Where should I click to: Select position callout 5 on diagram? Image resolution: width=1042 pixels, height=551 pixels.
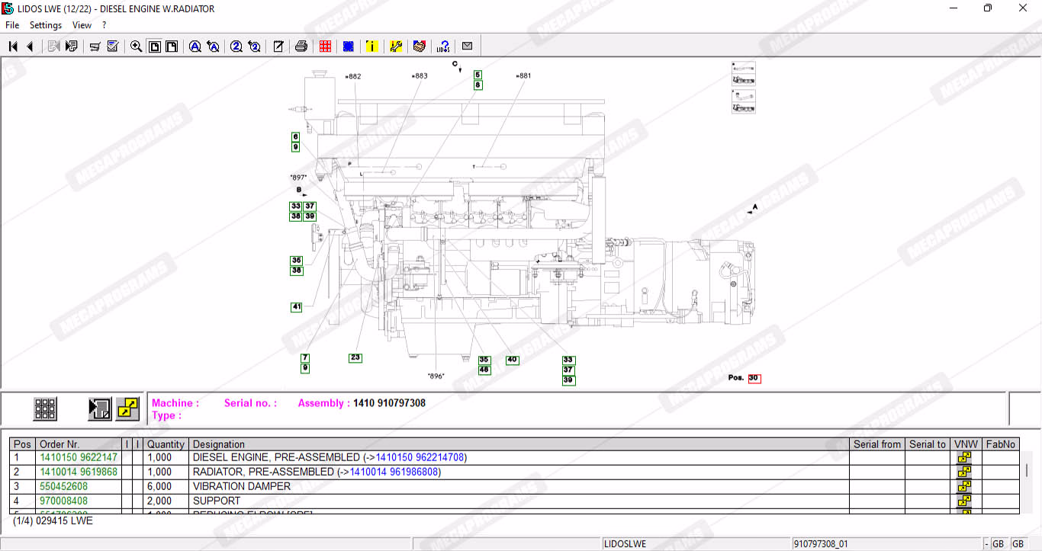(x=478, y=75)
